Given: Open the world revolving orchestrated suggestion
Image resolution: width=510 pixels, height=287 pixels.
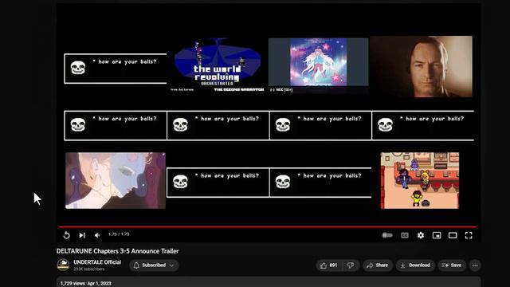Looking at the screenshot, I should pyautogui.click(x=218, y=65).
